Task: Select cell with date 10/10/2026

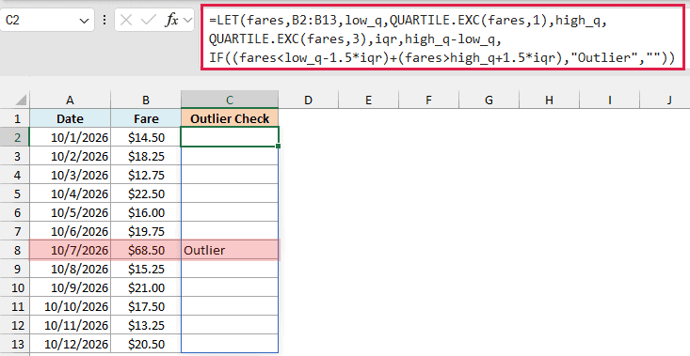Action: click(70, 306)
